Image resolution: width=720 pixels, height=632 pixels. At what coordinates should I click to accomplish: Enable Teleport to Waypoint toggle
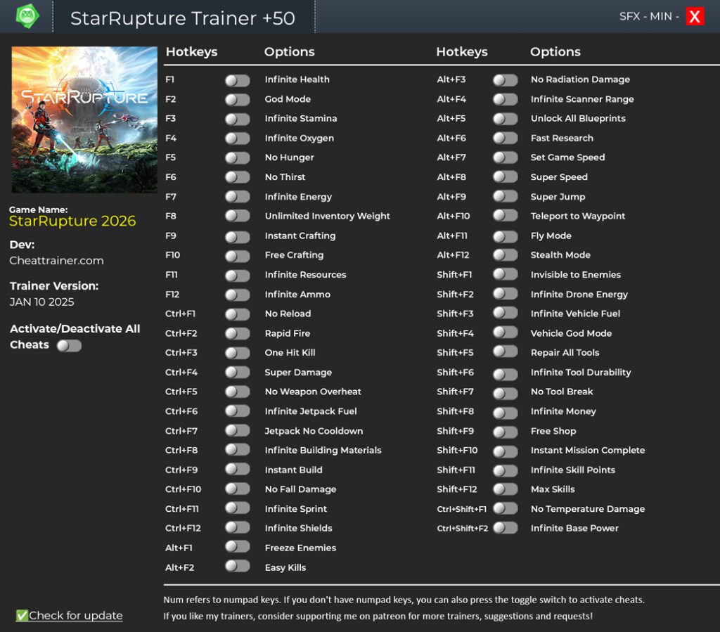505,217
